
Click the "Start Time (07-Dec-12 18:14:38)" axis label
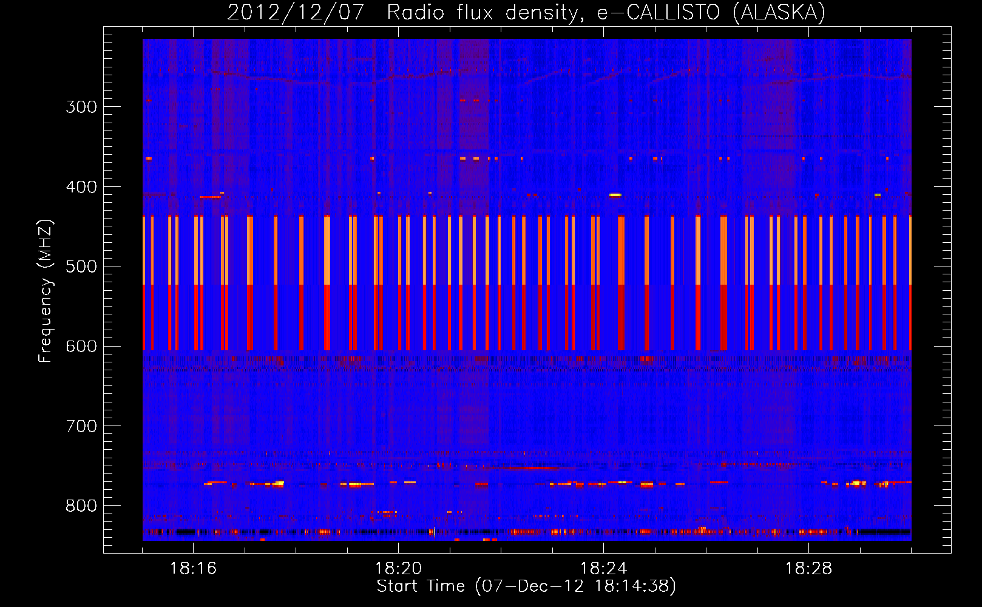pos(526,586)
